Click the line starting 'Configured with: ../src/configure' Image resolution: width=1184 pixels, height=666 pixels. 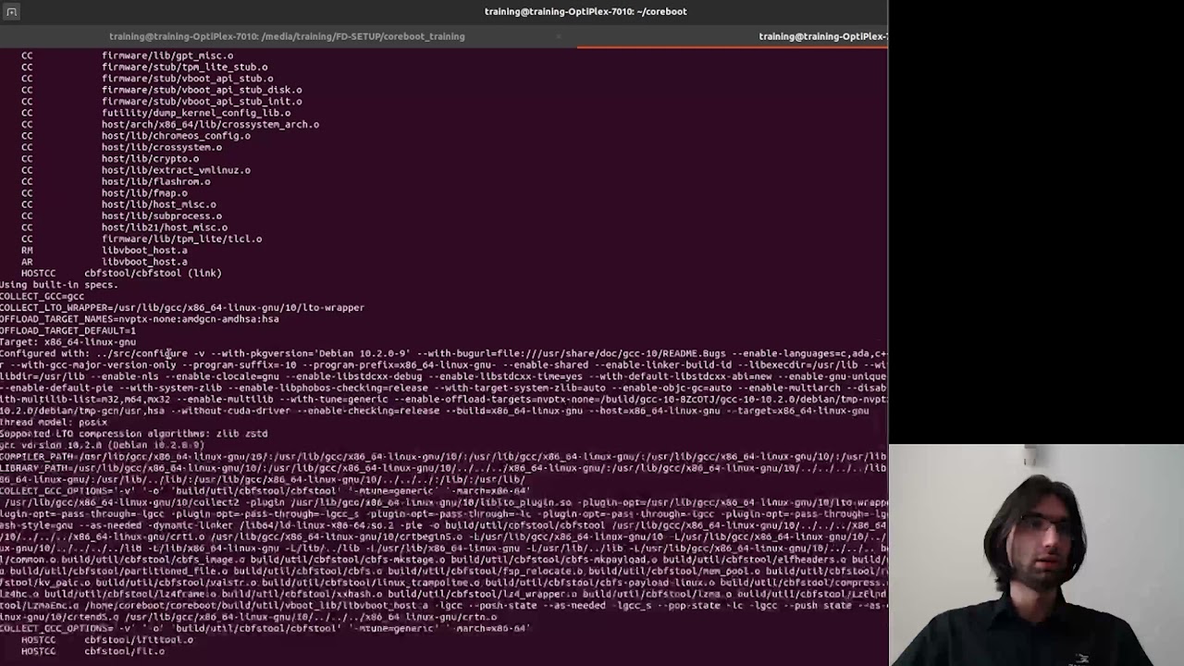pyautogui.click(x=444, y=353)
